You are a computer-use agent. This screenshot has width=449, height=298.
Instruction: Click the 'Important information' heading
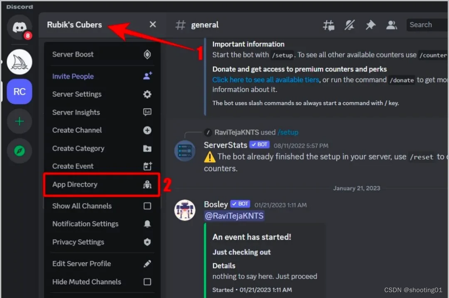[x=248, y=44]
